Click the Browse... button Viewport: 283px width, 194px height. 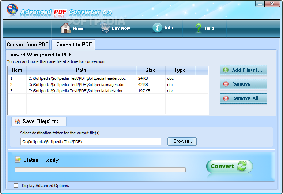tap(182, 141)
